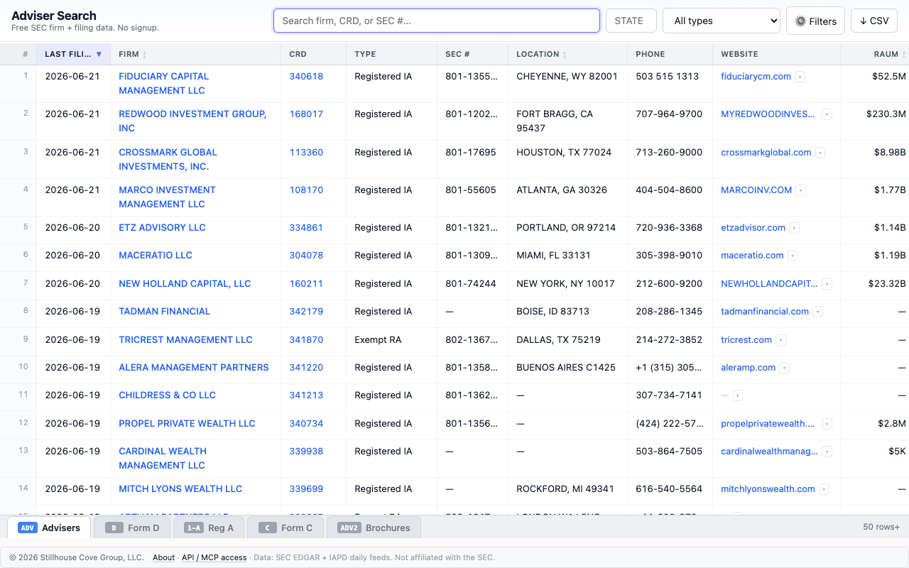Screen dimensions: 909x568
Task: Open ALERA MANAGEMENT PARTNERS firm link
Action: [x=194, y=367]
